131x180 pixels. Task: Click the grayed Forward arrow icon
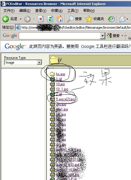coord(27,19)
